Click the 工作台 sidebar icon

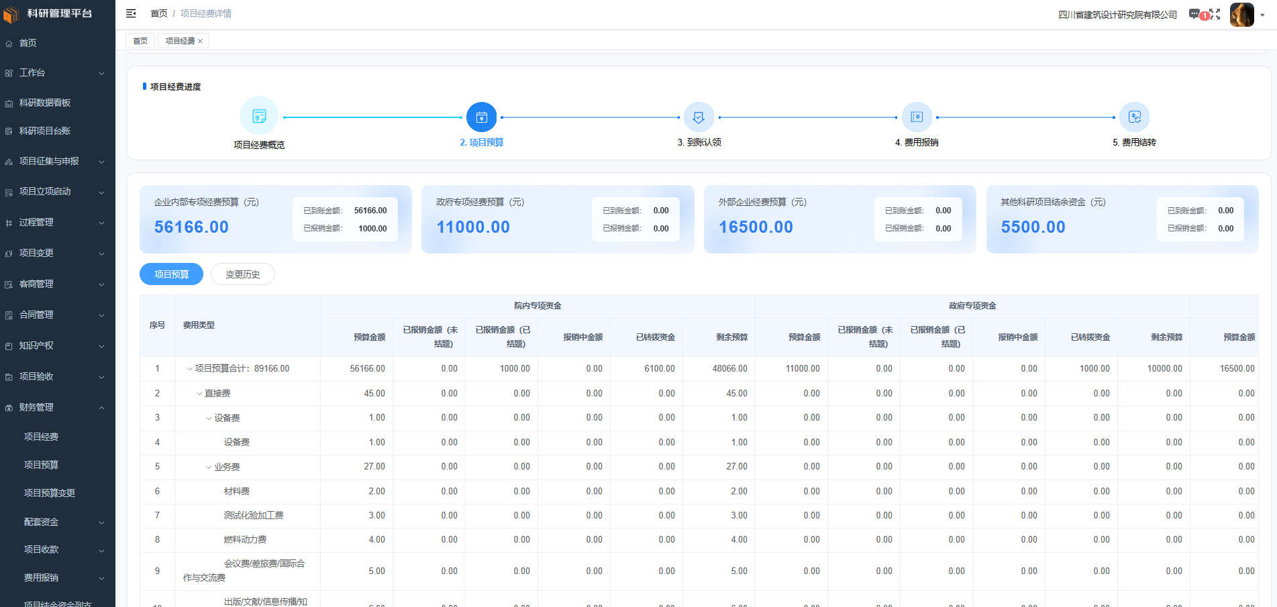click(9, 73)
